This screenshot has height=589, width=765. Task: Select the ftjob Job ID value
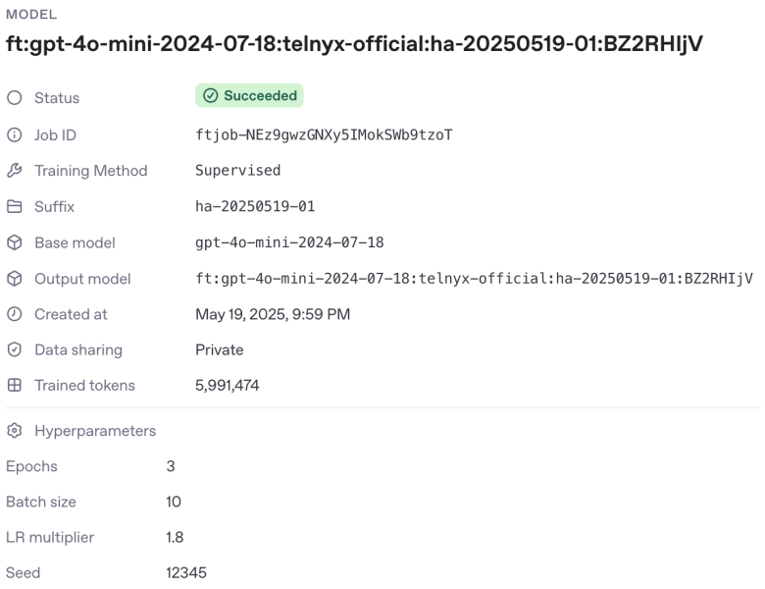[x=324, y=134]
